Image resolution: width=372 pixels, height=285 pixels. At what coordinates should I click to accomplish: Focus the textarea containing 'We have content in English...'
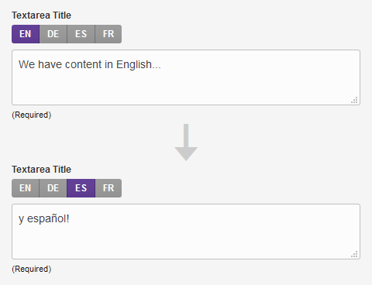click(186, 77)
